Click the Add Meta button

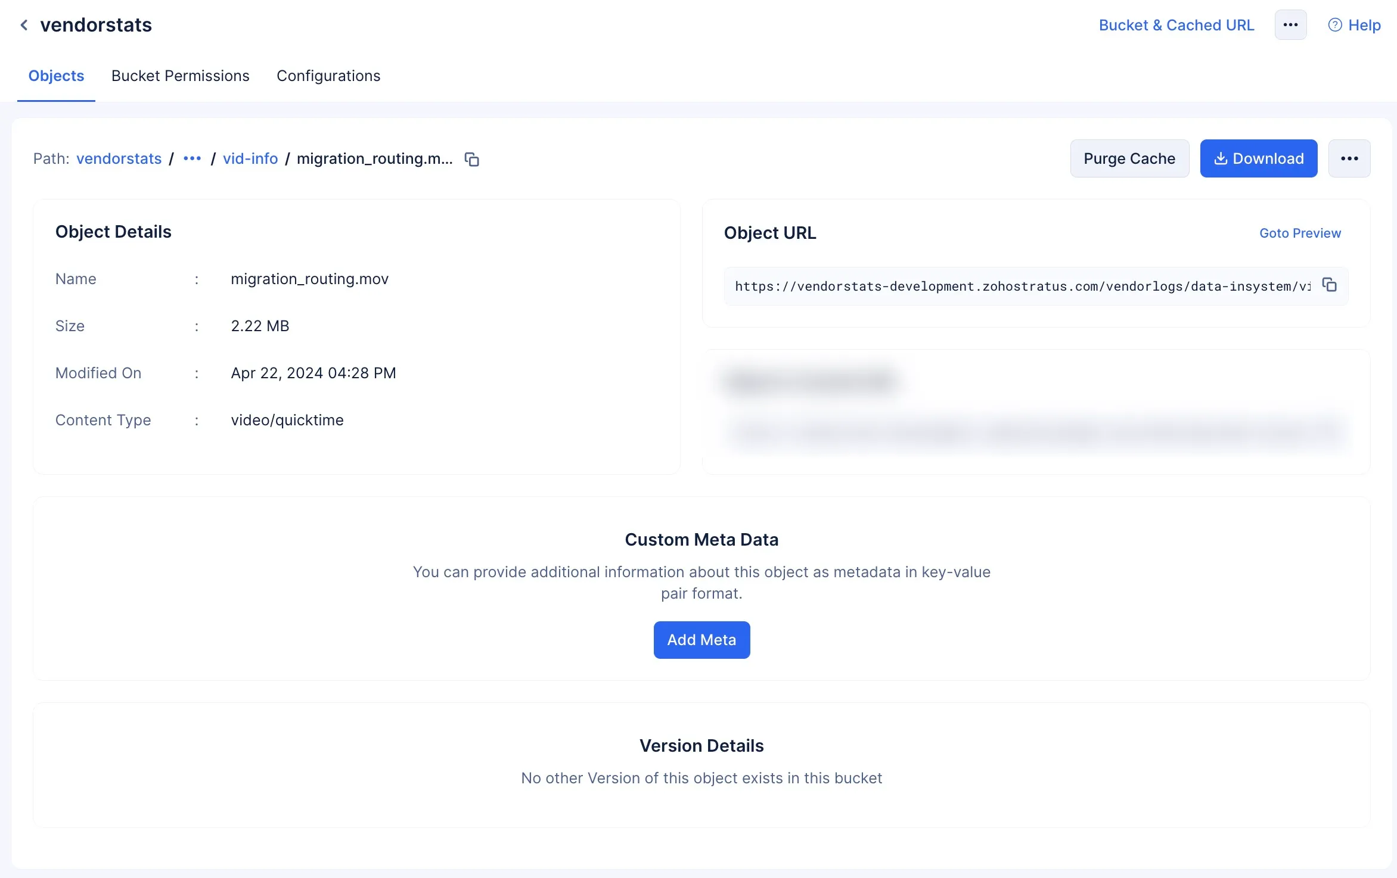701,640
